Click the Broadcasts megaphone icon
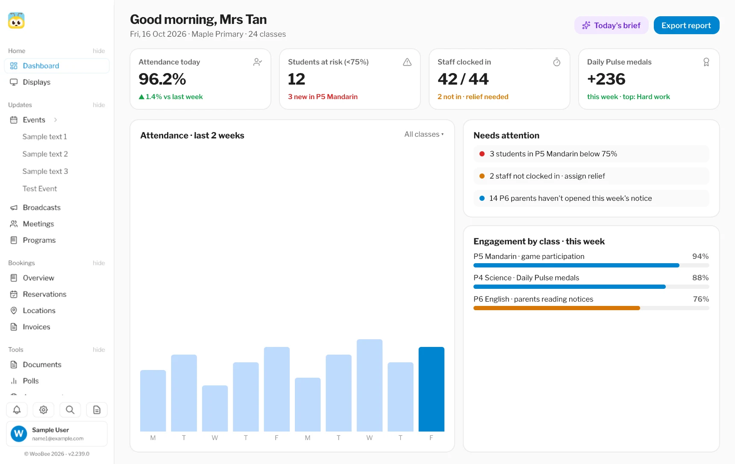 click(14, 208)
